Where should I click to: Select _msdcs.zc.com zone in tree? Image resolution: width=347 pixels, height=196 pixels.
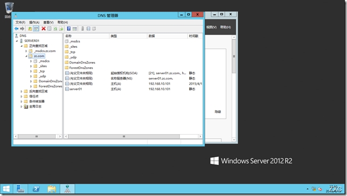pyautogui.click(x=45, y=51)
